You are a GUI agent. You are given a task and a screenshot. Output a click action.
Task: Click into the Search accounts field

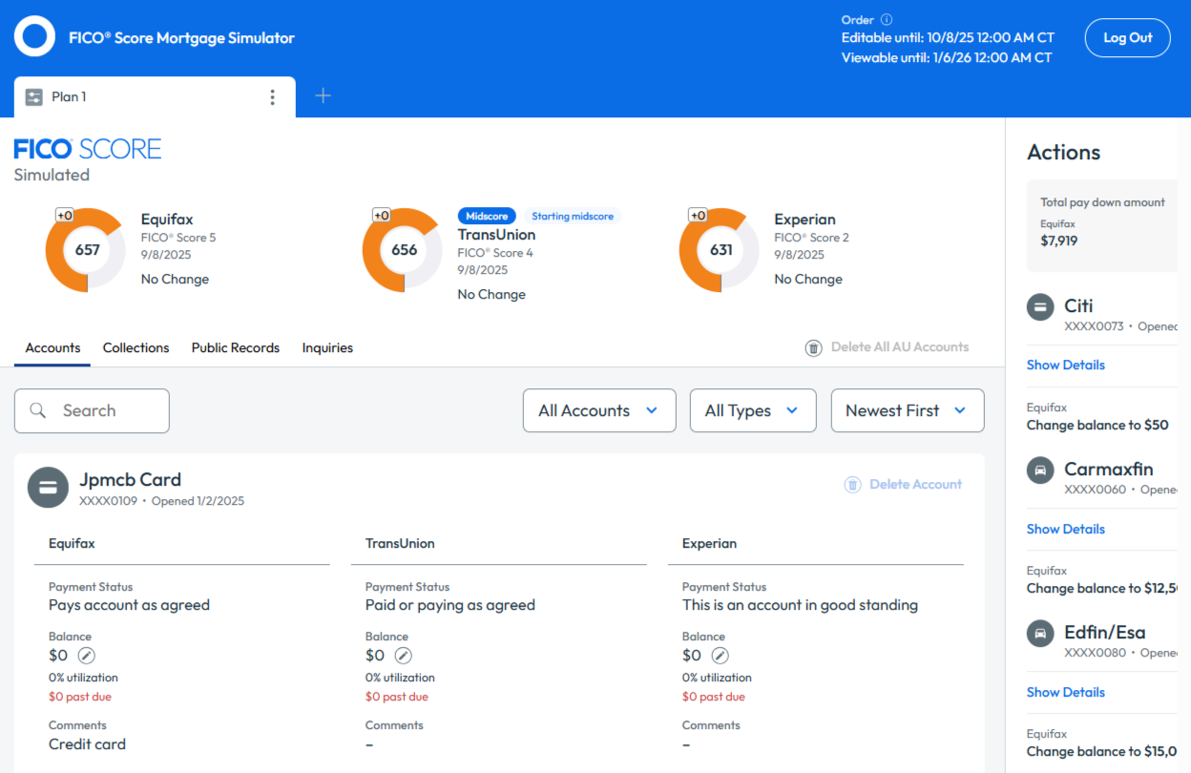click(x=92, y=410)
